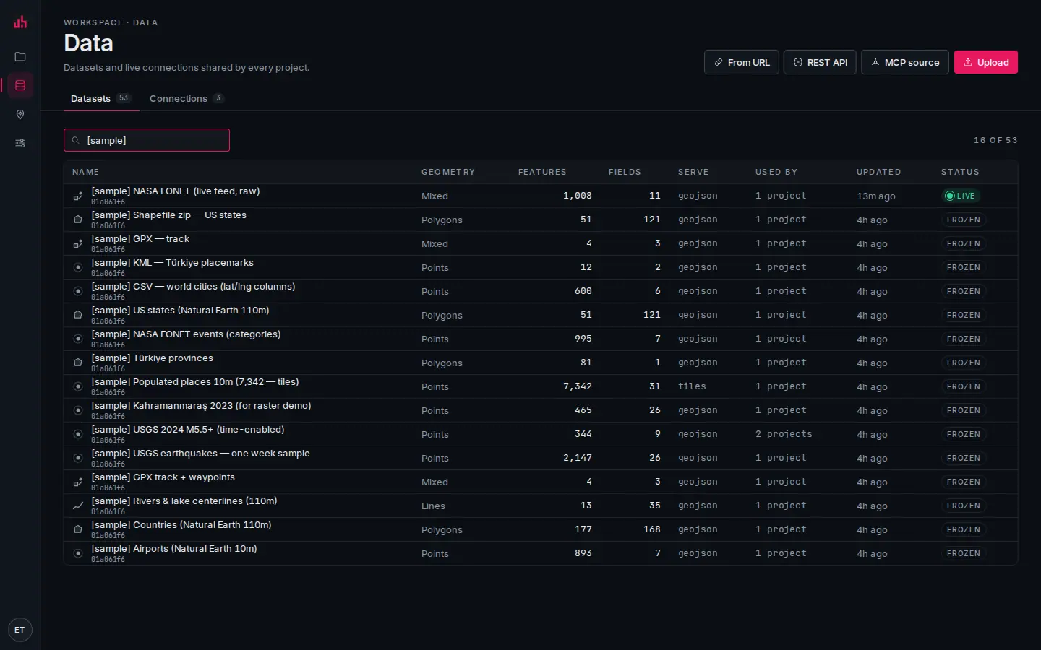Click the polygon icon for Türkiye provinces
Image resolution: width=1041 pixels, height=650 pixels.
78,363
